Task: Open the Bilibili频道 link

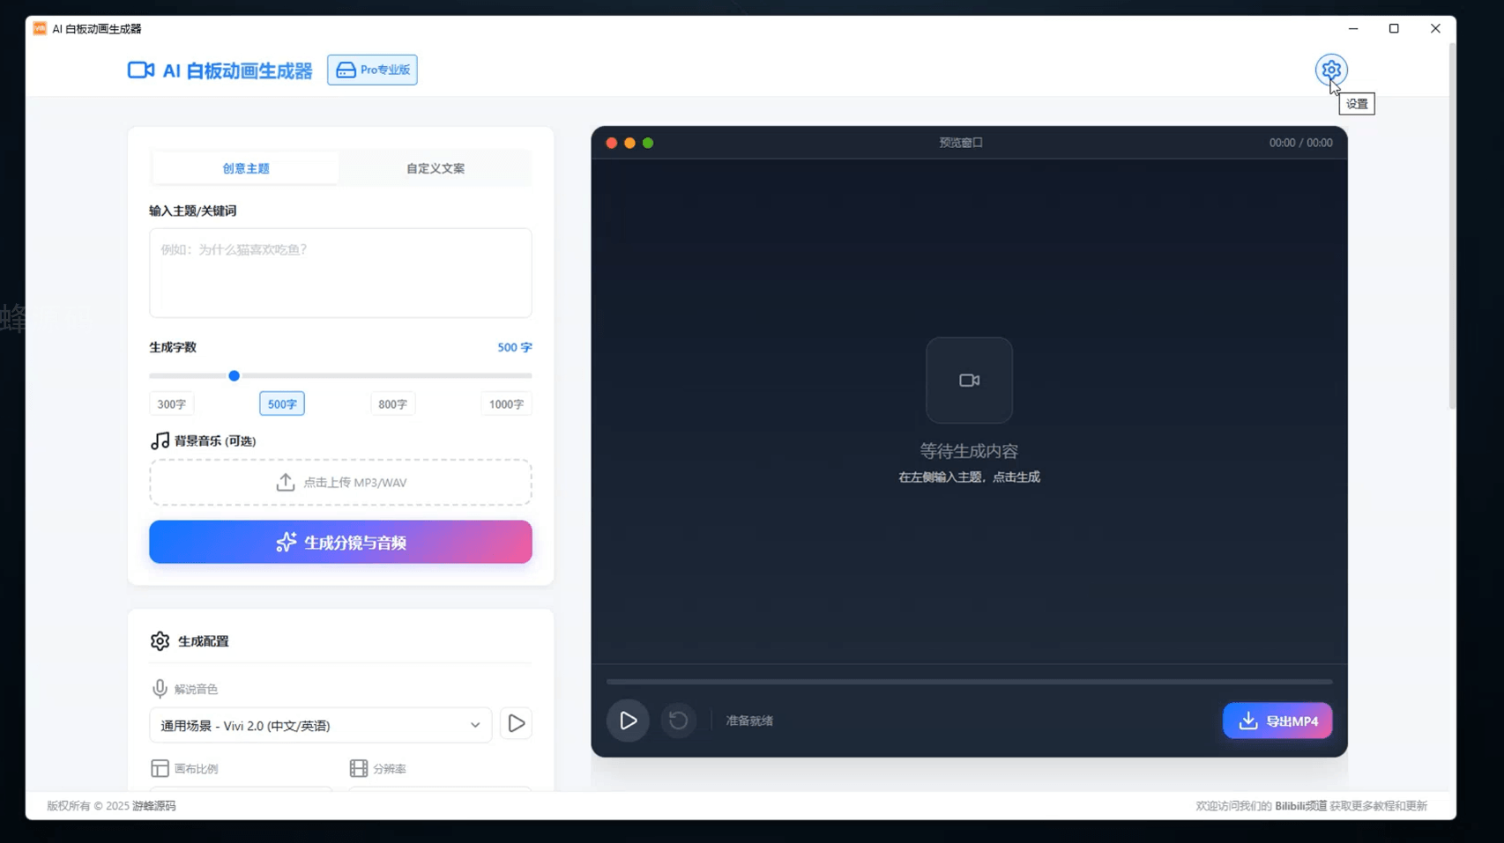Action: (1300, 805)
